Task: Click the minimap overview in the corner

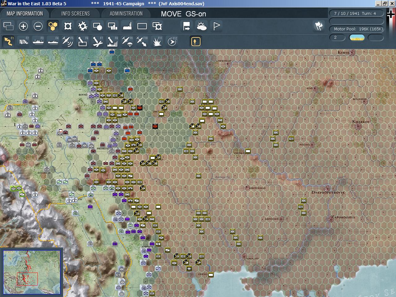Action: [x=32, y=272]
